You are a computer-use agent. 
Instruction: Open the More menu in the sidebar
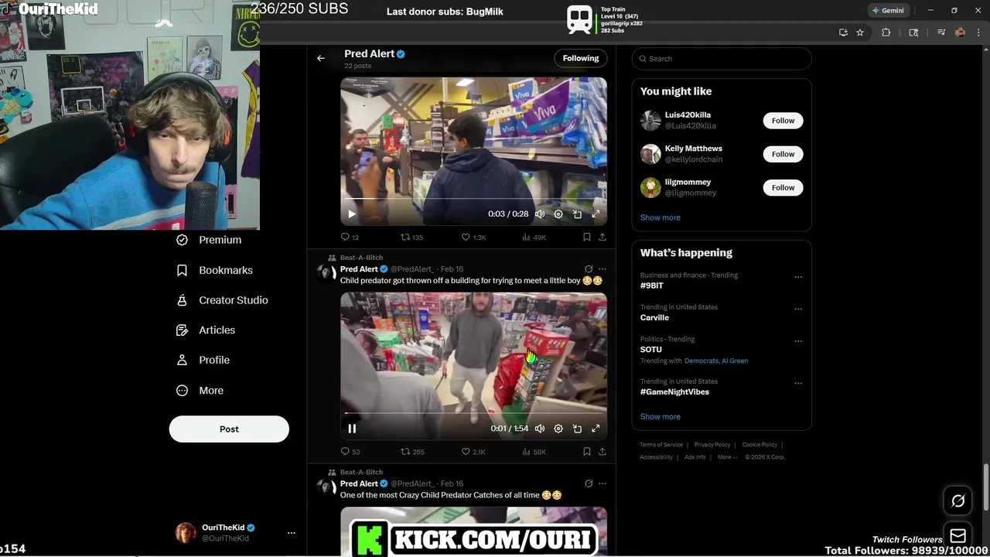tap(200, 391)
